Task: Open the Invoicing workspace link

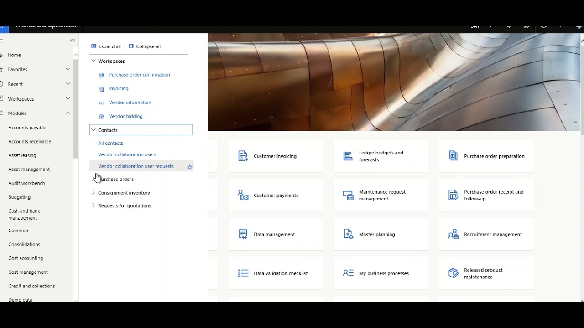Action: (x=119, y=89)
